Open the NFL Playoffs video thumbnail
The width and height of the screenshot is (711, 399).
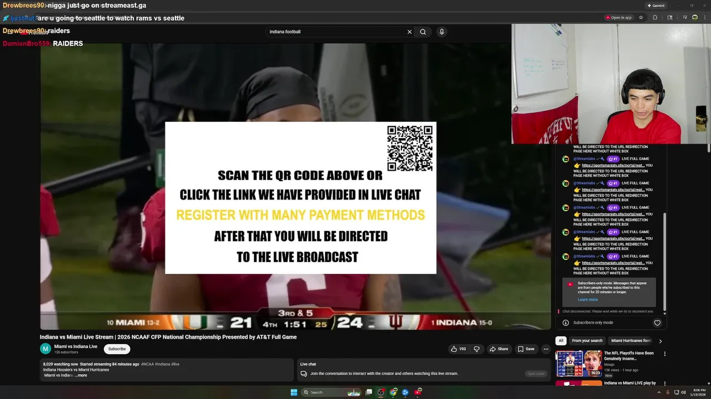point(579,364)
